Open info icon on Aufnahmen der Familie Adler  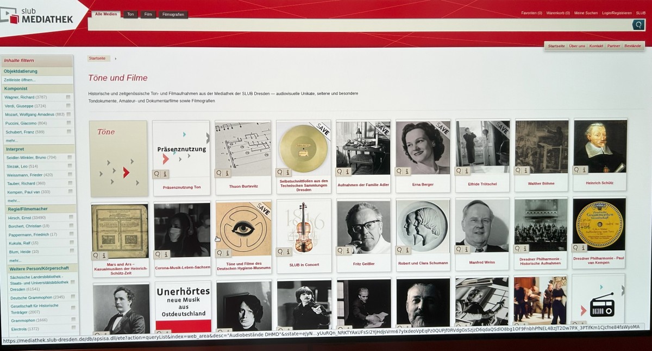pos(348,171)
